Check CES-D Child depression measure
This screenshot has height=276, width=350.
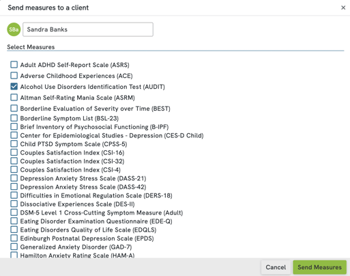click(x=14, y=135)
